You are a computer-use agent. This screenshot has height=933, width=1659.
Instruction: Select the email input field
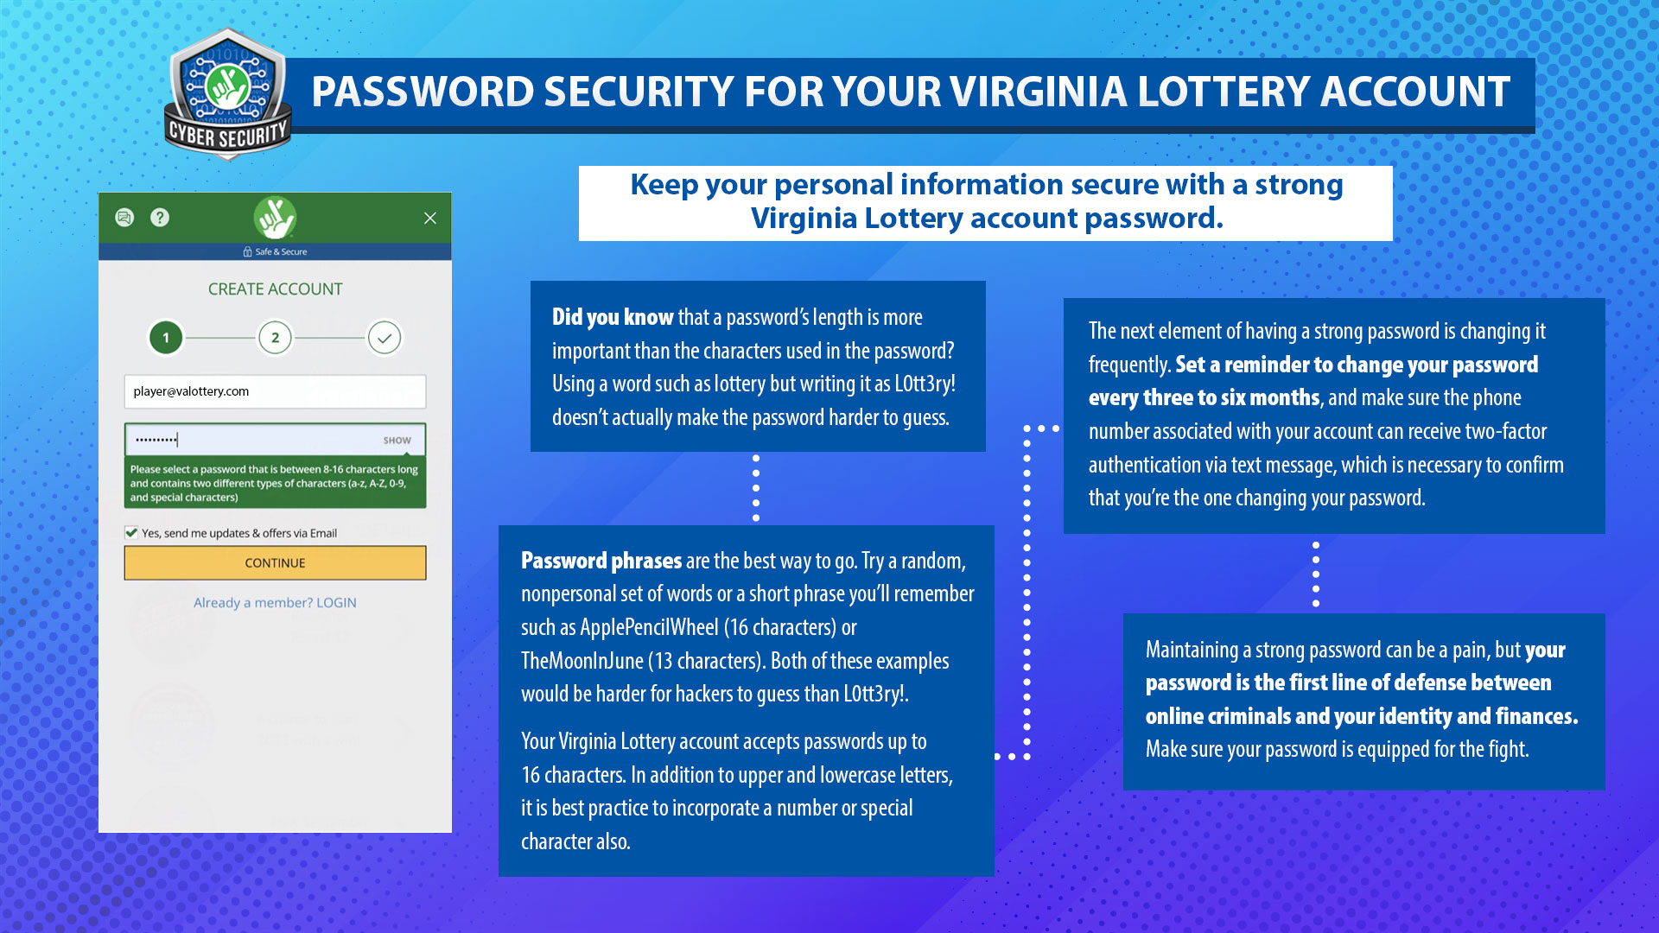click(275, 390)
